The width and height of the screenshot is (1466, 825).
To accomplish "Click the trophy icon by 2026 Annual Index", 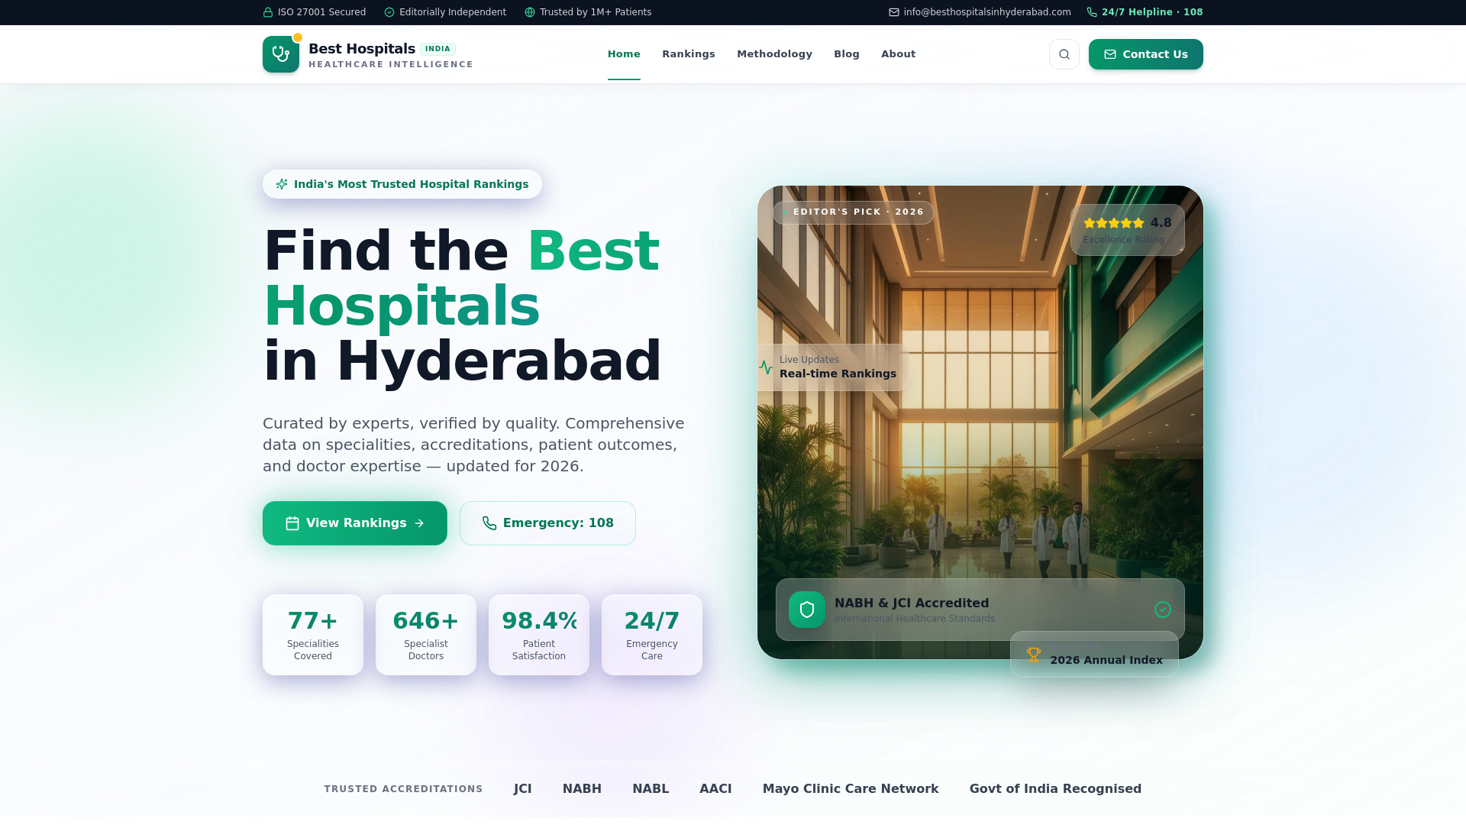I will (x=1034, y=655).
